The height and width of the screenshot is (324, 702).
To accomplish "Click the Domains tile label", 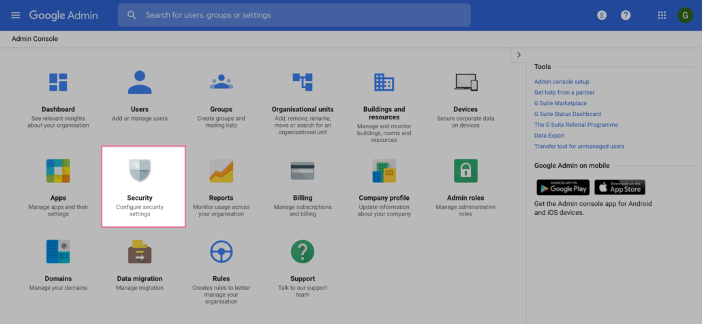I will click(x=58, y=278).
